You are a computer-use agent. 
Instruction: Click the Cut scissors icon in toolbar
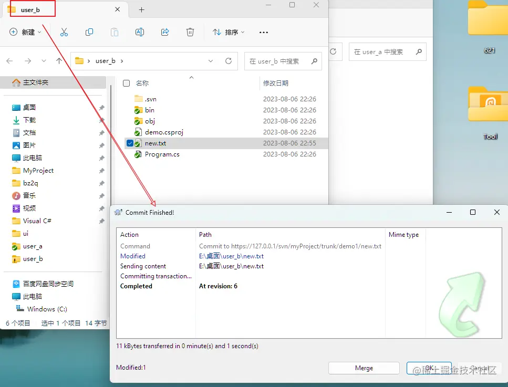(x=64, y=32)
